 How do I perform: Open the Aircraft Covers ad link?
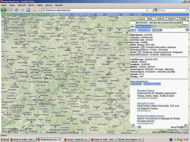pyautogui.click(x=146, y=103)
